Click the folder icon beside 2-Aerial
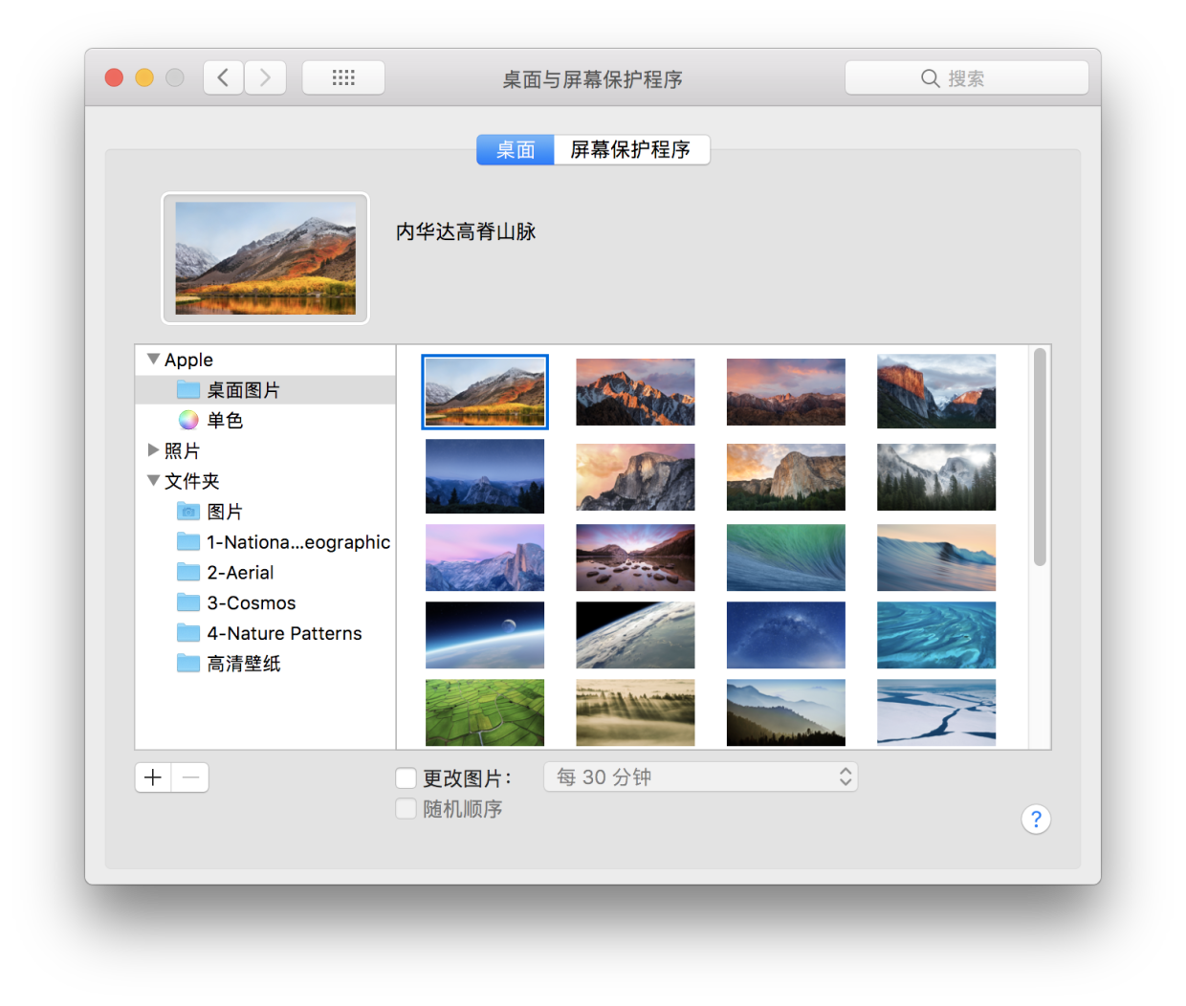This screenshot has width=1186, height=1006. point(188,573)
